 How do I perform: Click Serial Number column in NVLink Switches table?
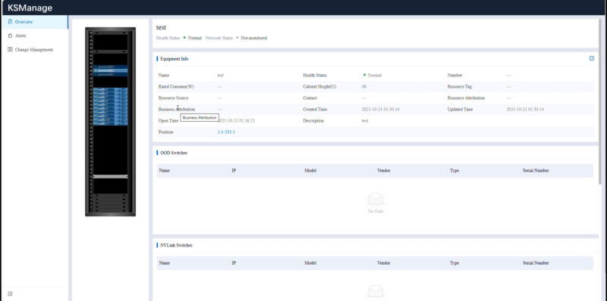pos(536,263)
